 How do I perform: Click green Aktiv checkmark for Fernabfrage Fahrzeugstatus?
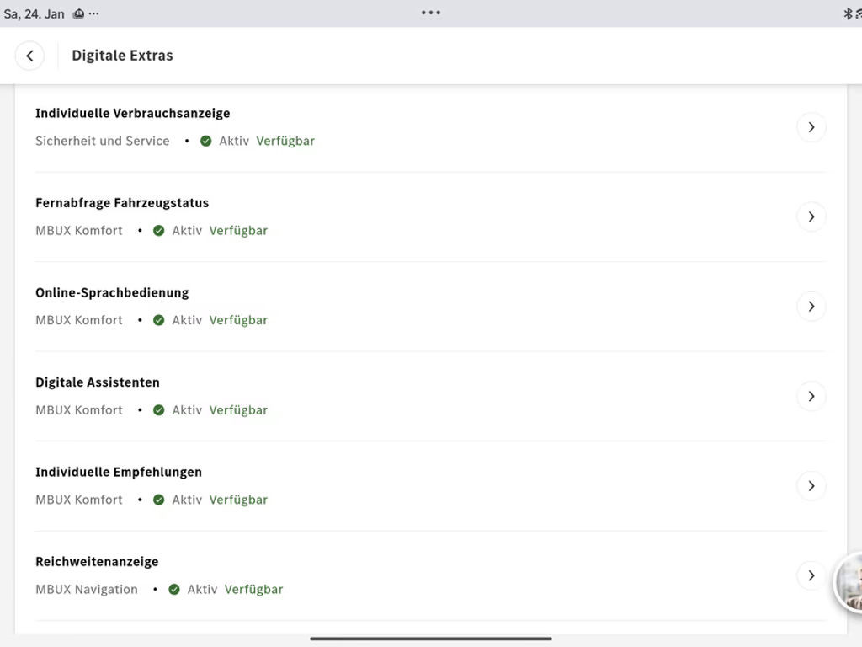tap(159, 231)
